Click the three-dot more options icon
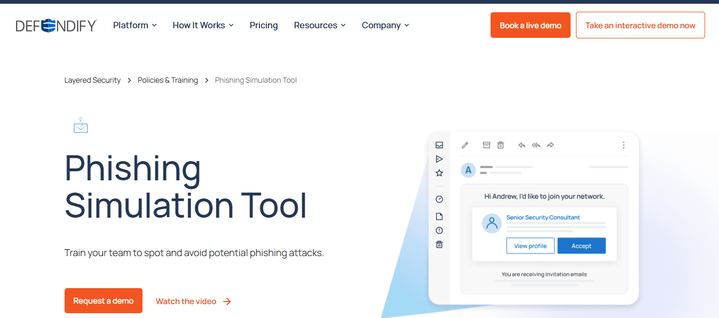This screenshot has width=719, height=318. [x=623, y=145]
